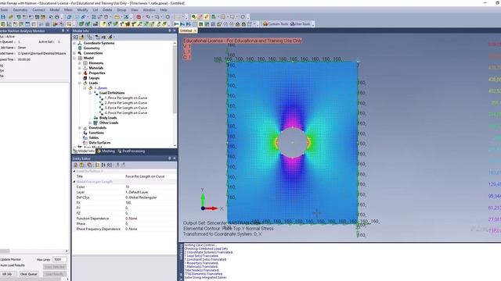Click the Kill Job button
This screenshot has width=501, height=281.
pos(7,274)
